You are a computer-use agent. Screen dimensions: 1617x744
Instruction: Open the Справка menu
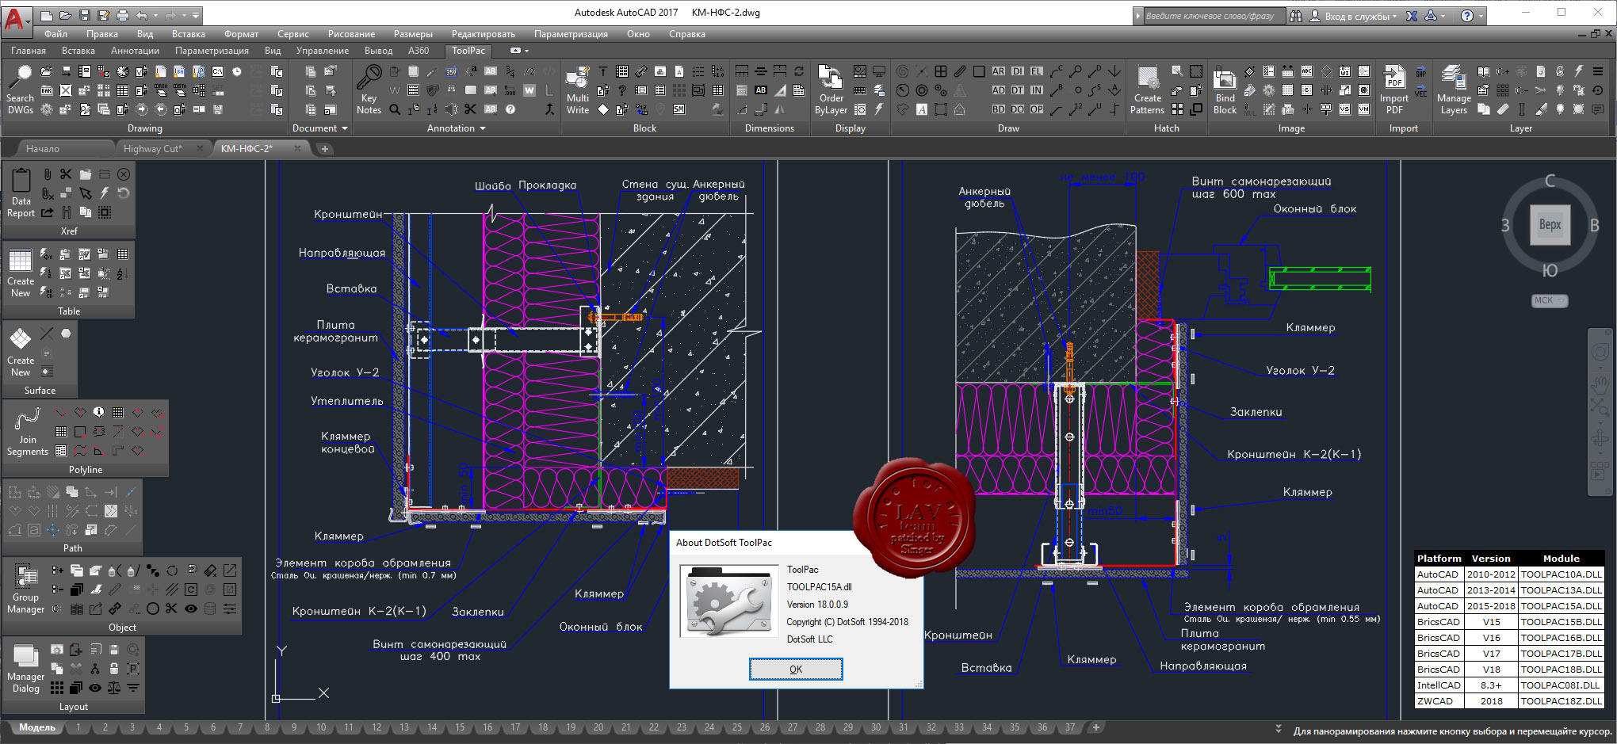click(x=686, y=34)
